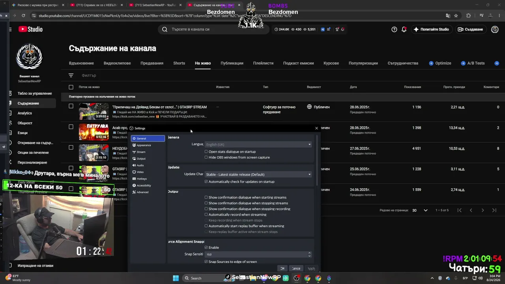Go to Stream settings in OBS
Viewport: 505px width, 284px height.
[141, 152]
